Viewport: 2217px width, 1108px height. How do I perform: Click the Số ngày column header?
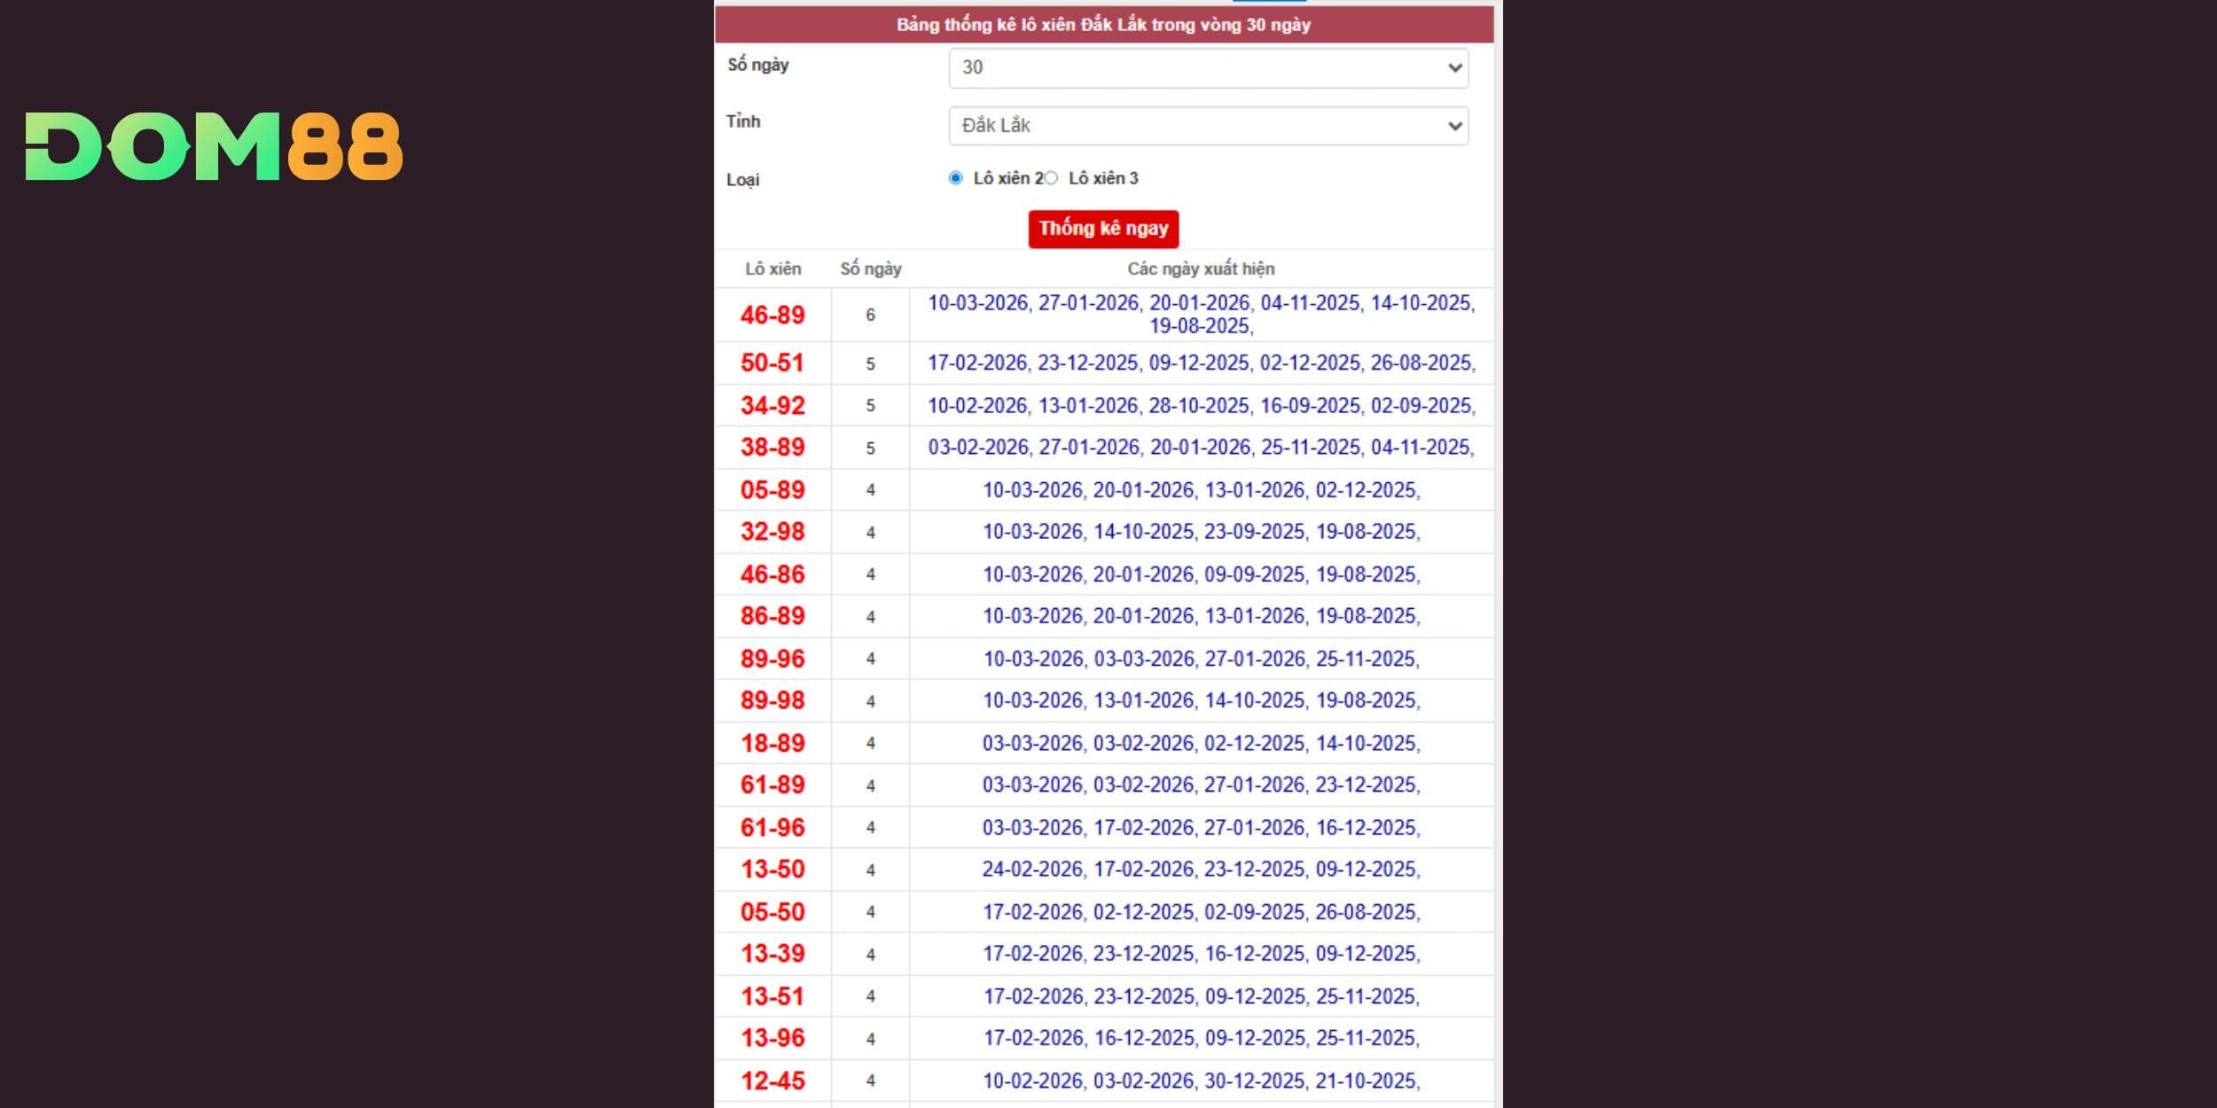(870, 269)
